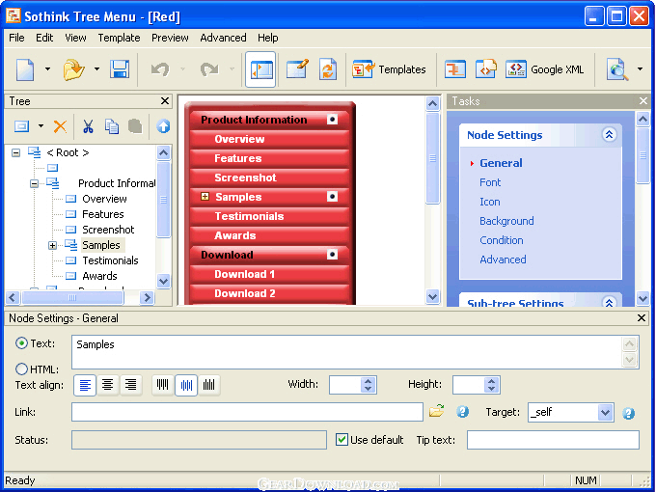
Task: Set vertical align to bottom
Action: pos(208,385)
